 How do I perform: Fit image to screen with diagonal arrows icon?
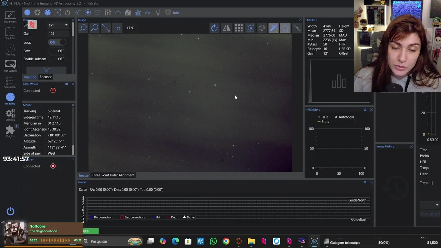tap(106, 28)
